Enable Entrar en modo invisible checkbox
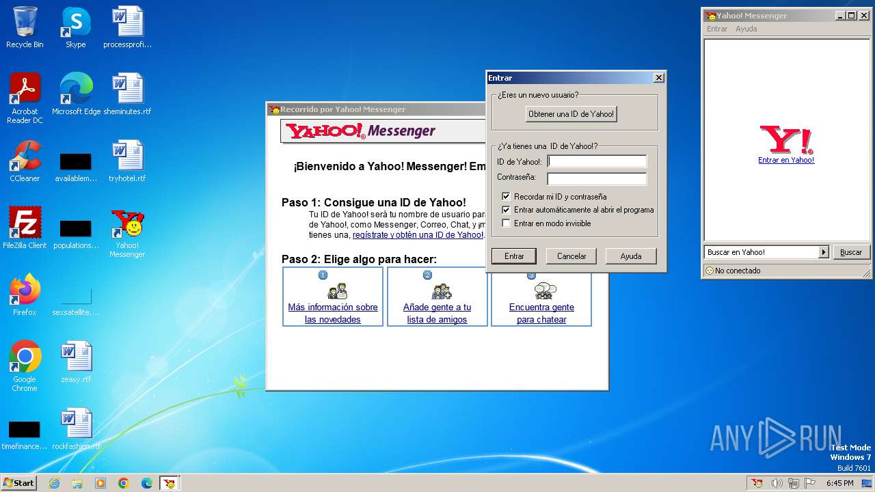Screen dimensions: 875x492 tap(506, 223)
